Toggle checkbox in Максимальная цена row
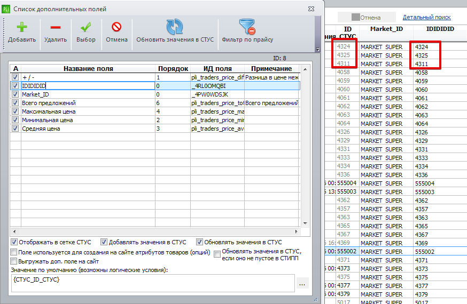 pyautogui.click(x=15, y=111)
